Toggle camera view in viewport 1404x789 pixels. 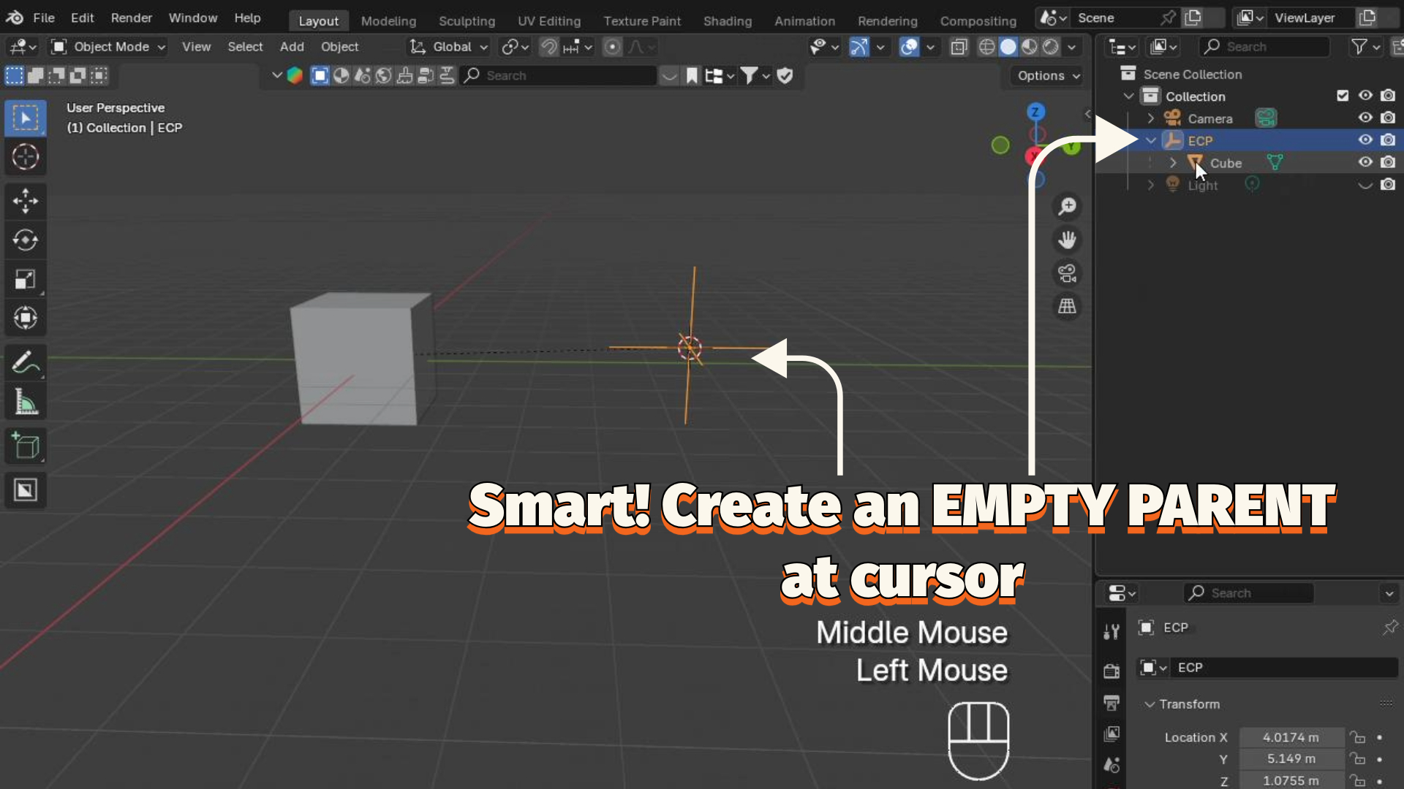[x=1067, y=274]
